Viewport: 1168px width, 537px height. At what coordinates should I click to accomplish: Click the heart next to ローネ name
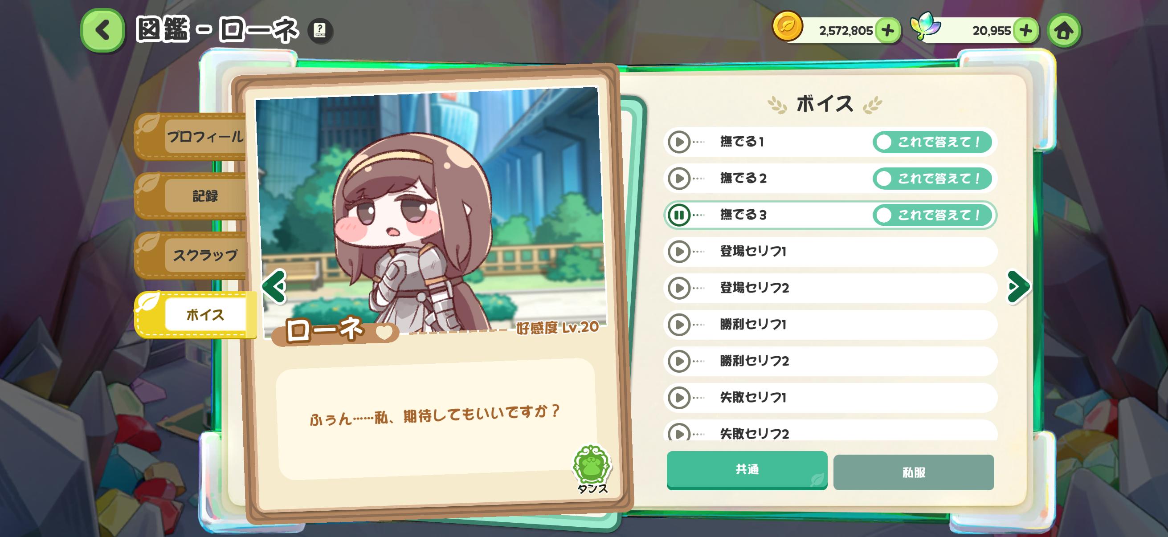coord(384,333)
